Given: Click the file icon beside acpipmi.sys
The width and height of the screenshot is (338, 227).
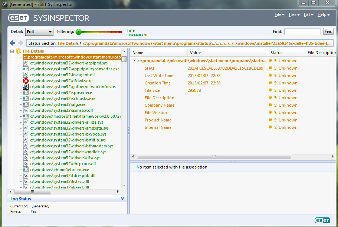Looking at the screenshot, I should [x=26, y=63].
